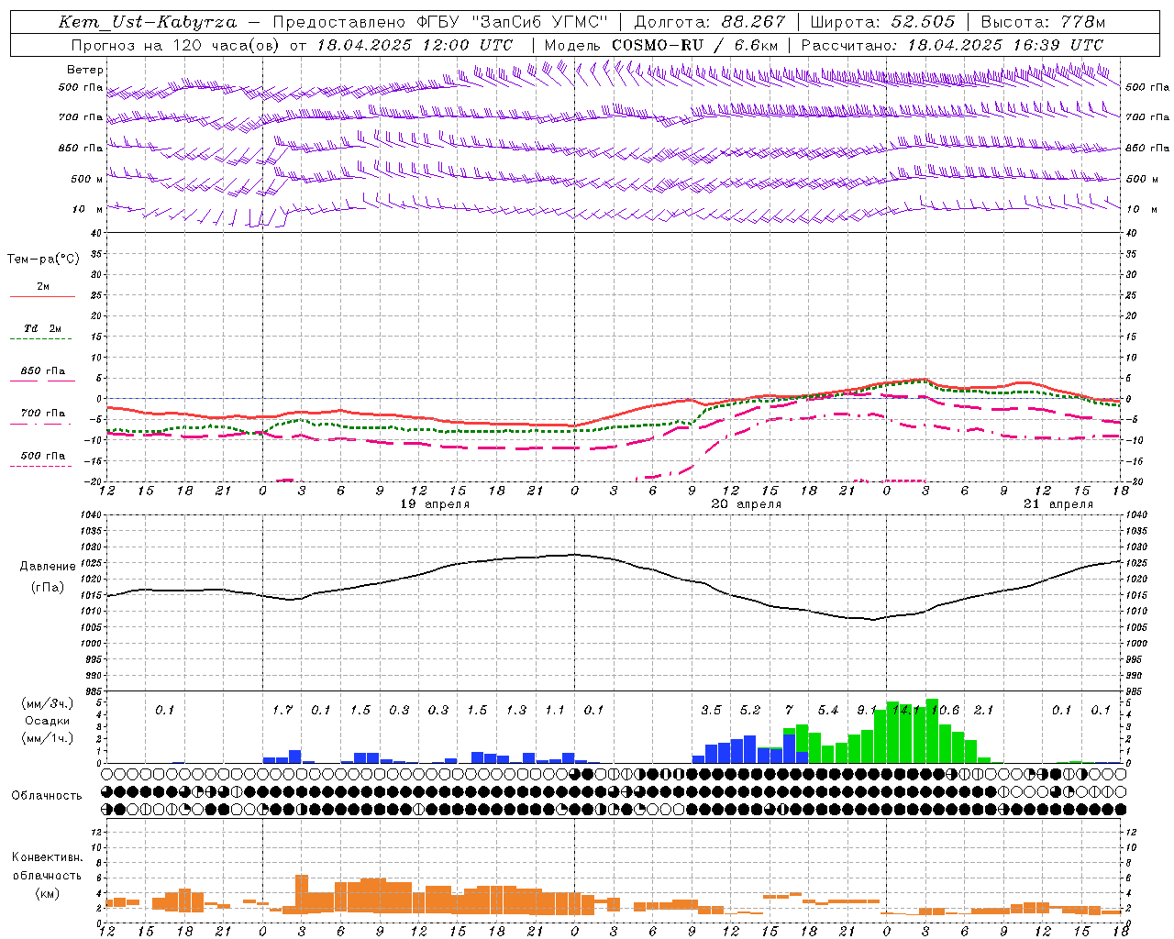Click the "Td 2м" dew point legend entry
This screenshot has height=939, width=1174.
[x=42, y=328]
